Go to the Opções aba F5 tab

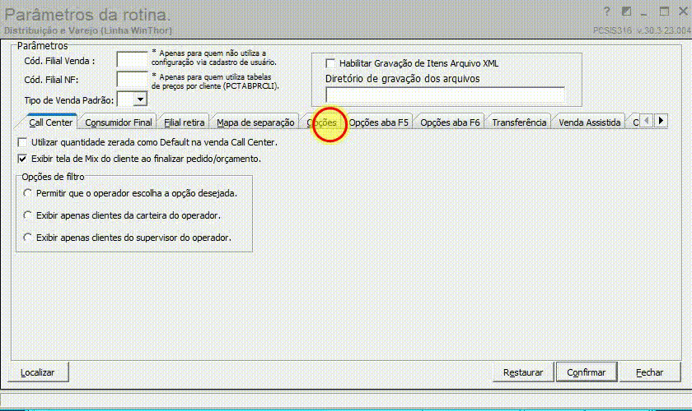click(379, 122)
